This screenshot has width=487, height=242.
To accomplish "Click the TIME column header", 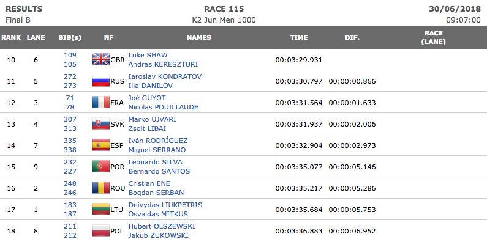I will click(x=299, y=37).
